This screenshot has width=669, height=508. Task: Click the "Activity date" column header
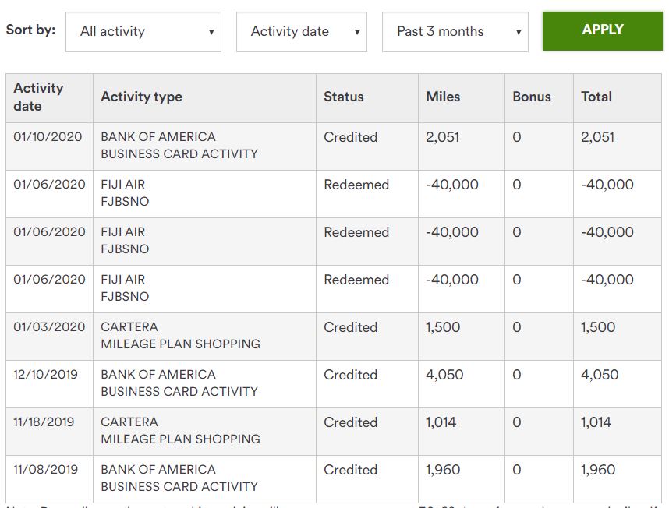pos(39,97)
